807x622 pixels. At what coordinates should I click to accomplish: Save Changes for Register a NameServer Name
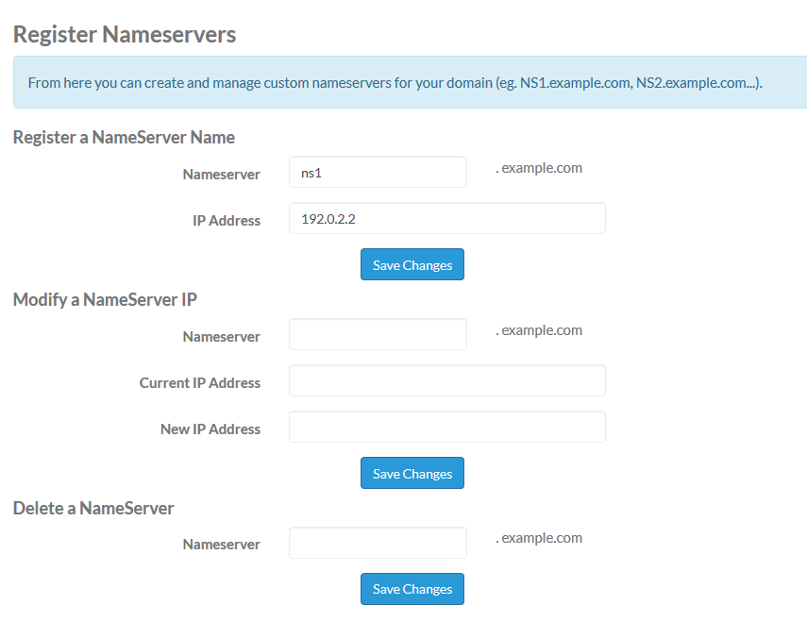coord(412,264)
